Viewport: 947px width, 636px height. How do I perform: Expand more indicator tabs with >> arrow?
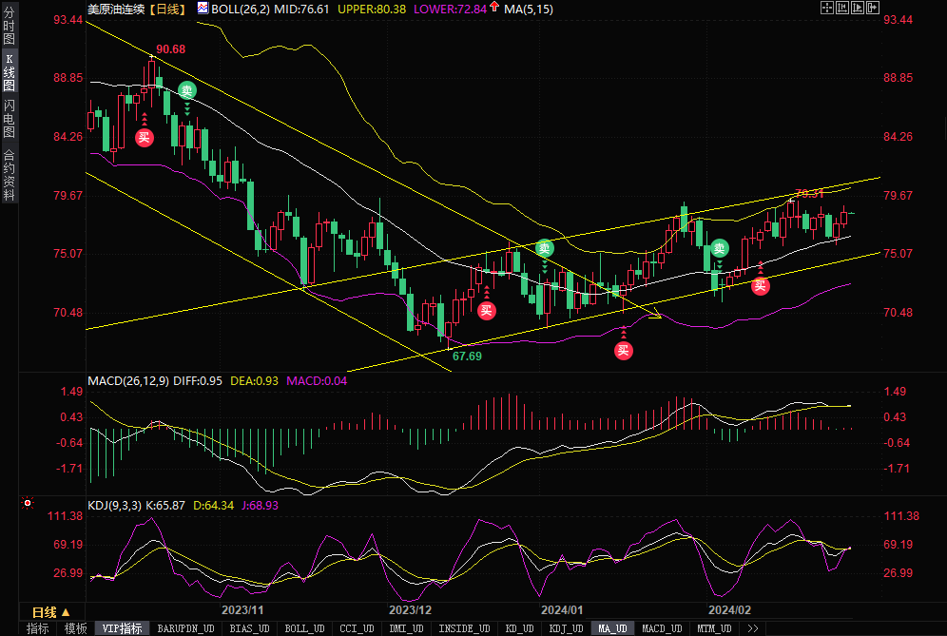[x=754, y=628]
